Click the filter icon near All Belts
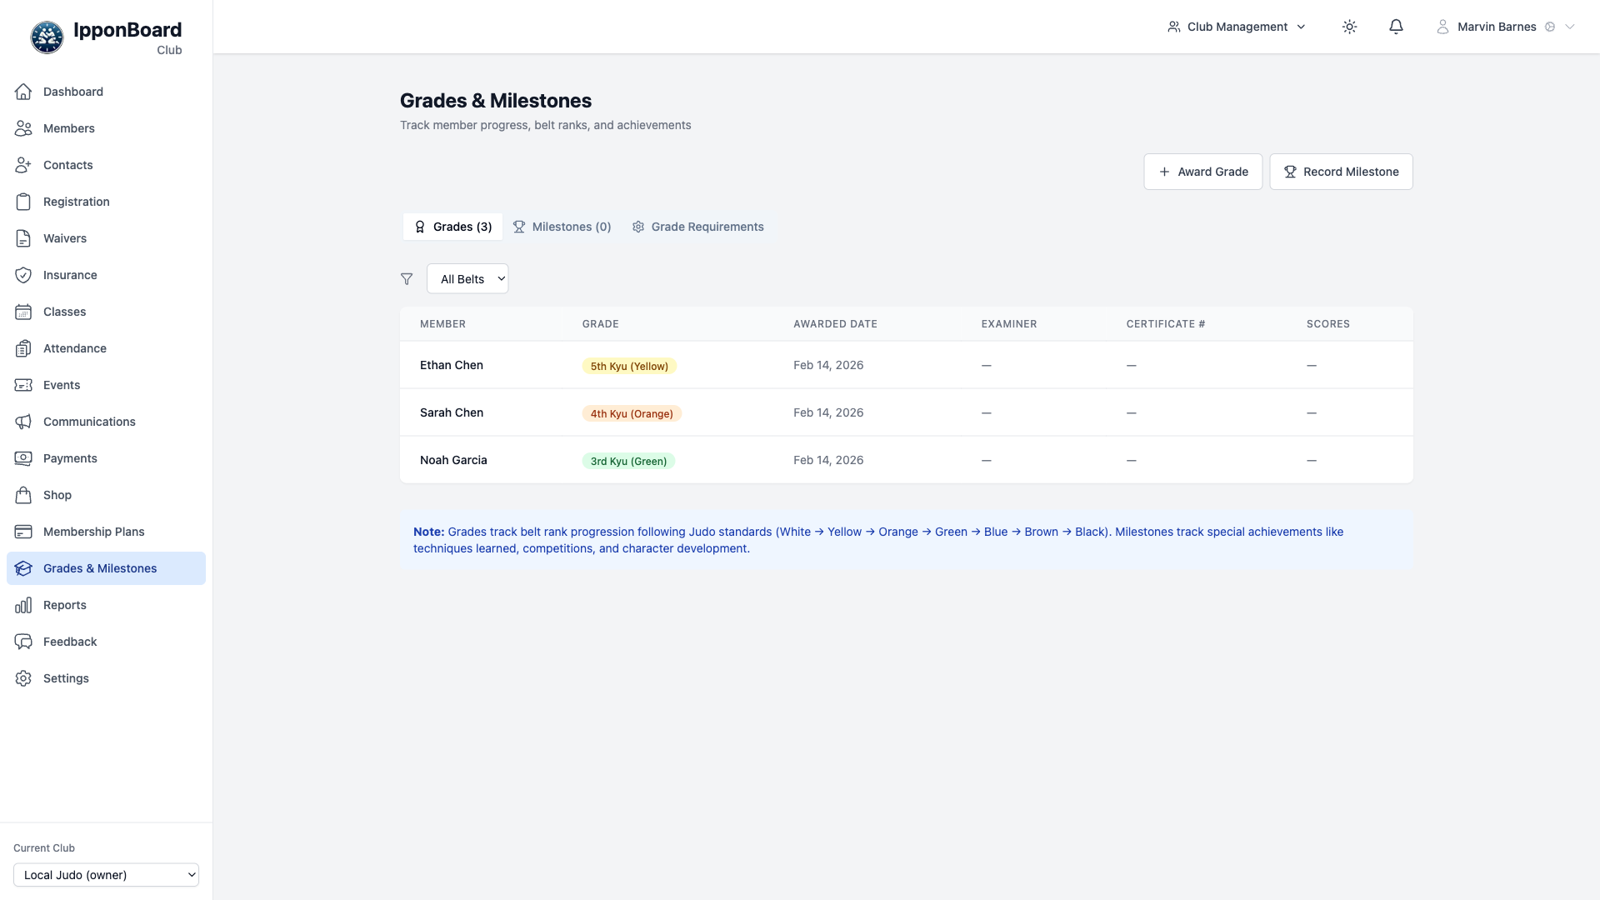The image size is (1600, 900). tap(407, 279)
